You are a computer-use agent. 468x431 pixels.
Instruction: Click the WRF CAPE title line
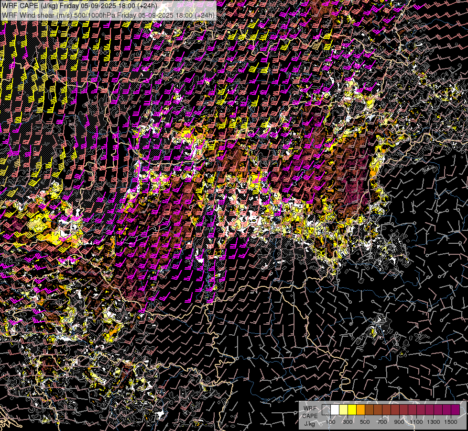79,6
